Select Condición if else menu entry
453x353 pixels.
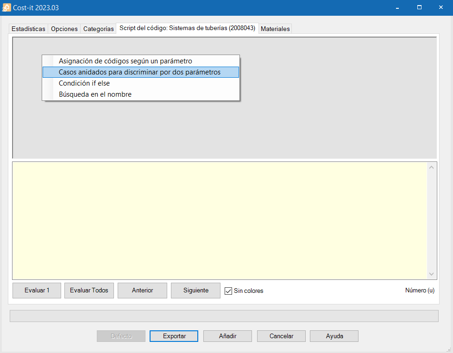tap(141, 83)
